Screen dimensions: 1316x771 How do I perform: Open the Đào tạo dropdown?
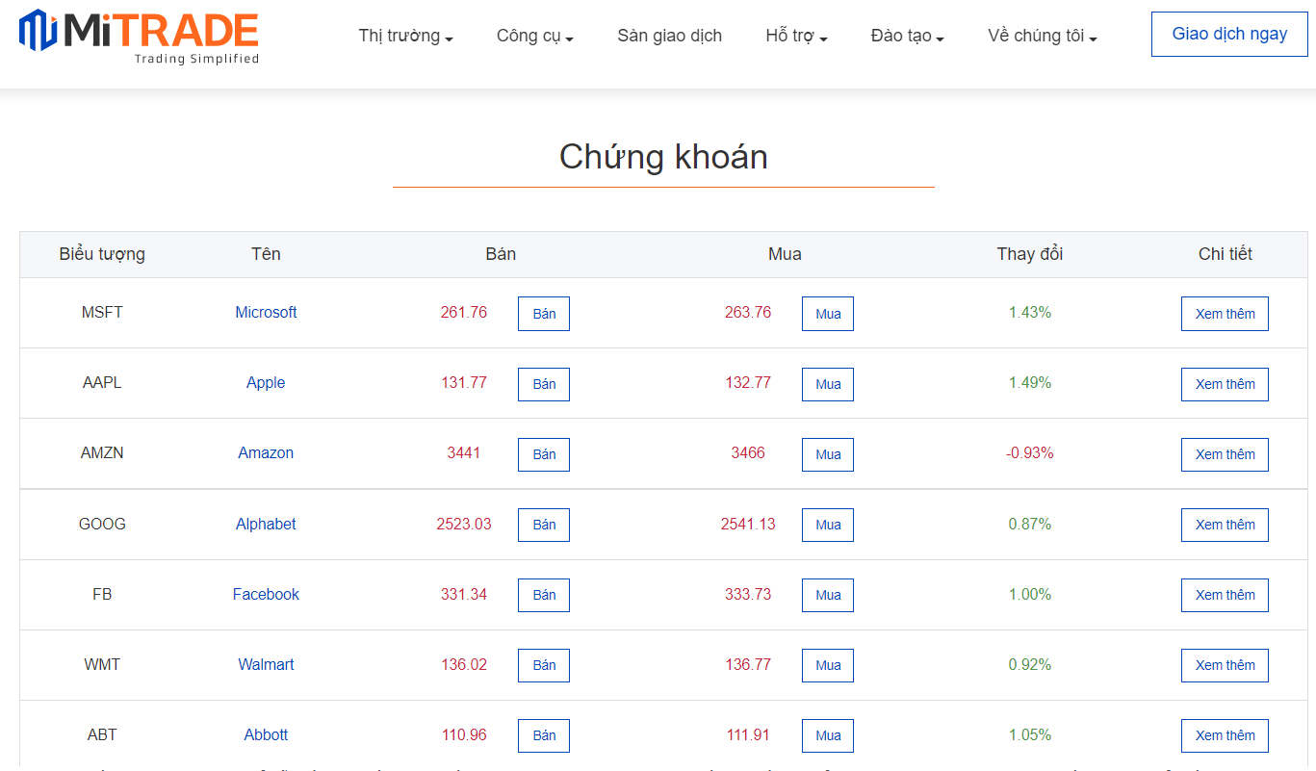coord(907,37)
